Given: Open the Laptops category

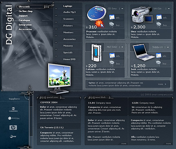Looking at the screenshot, I should pos(68,6).
